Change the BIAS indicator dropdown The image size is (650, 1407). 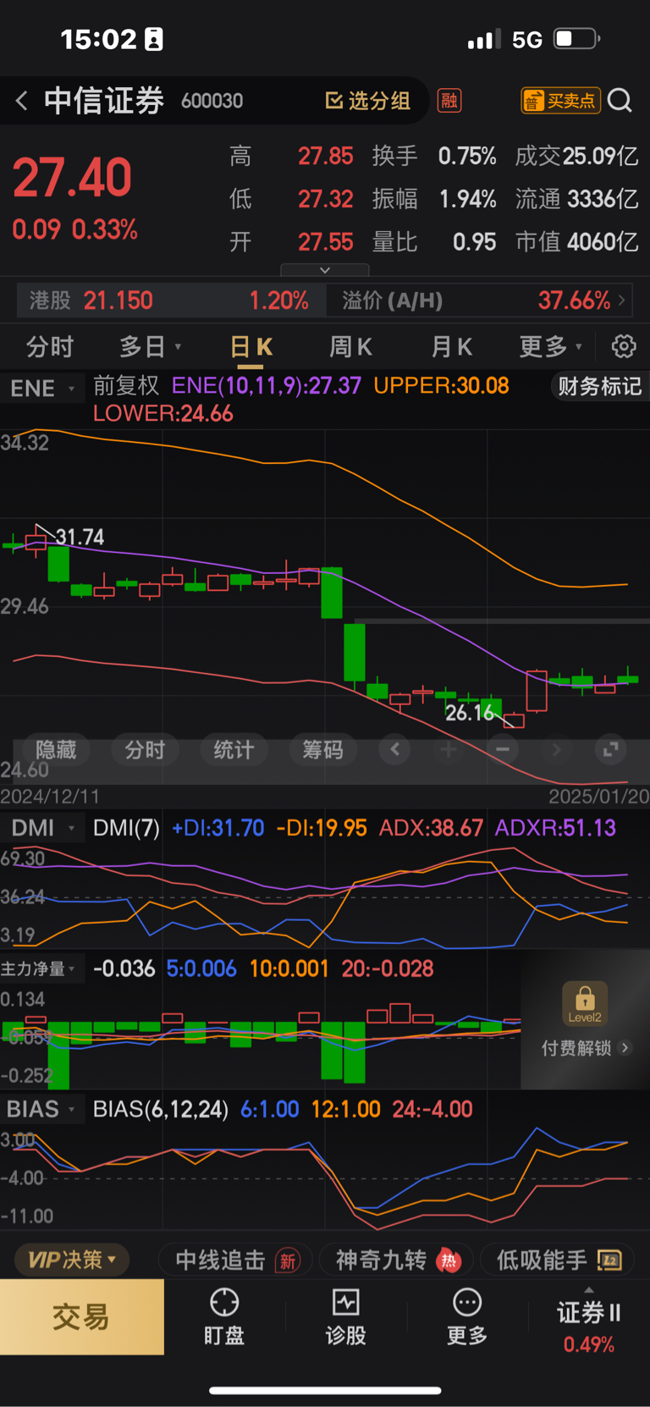pyautogui.click(x=42, y=1109)
